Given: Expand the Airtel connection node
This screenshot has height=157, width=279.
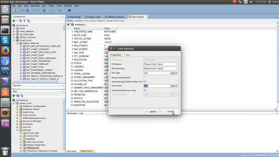Looking at the screenshot, I should [14, 28].
